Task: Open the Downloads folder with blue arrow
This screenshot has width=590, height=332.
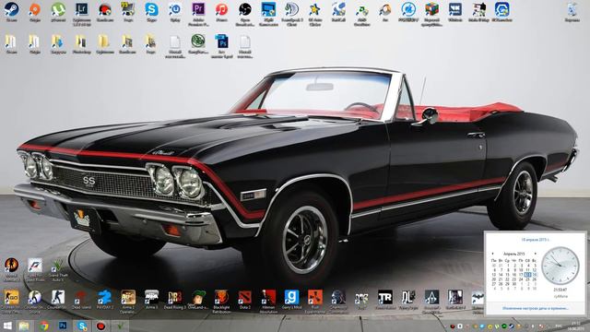Action: point(58,44)
